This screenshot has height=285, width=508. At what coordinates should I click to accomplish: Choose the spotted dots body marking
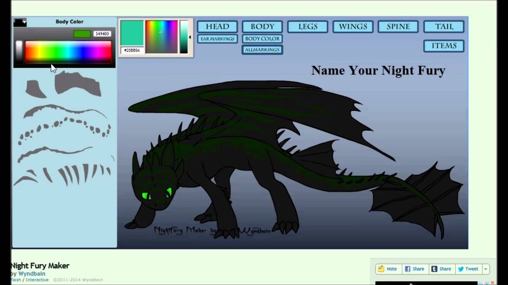coord(64,131)
